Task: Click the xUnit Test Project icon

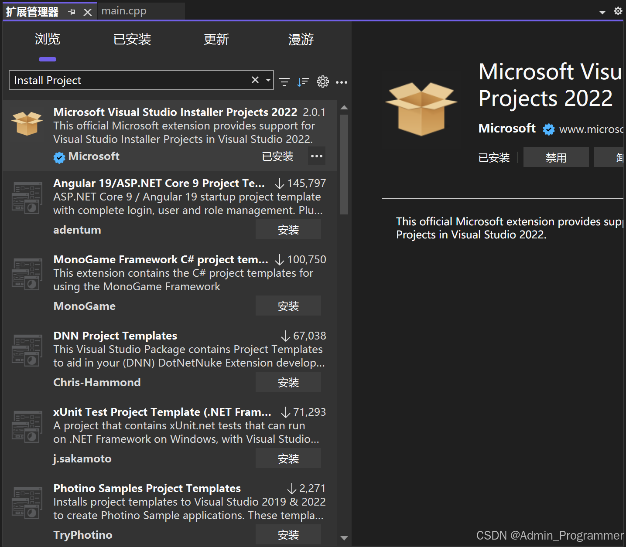Action: [x=27, y=427]
